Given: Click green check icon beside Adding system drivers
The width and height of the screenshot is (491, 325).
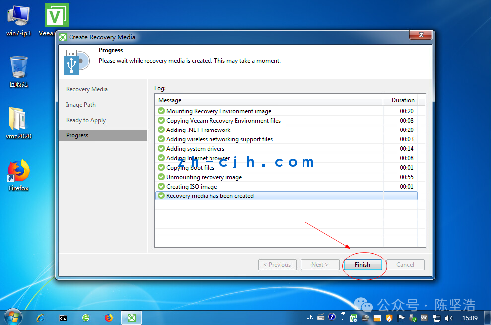Looking at the screenshot, I should click(161, 148).
